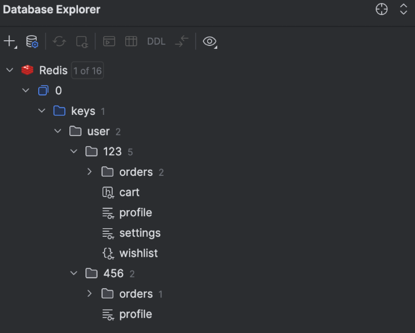Image resolution: width=415 pixels, height=333 pixels.
Task: Select the profile key under 456
Action: pyautogui.click(x=135, y=314)
